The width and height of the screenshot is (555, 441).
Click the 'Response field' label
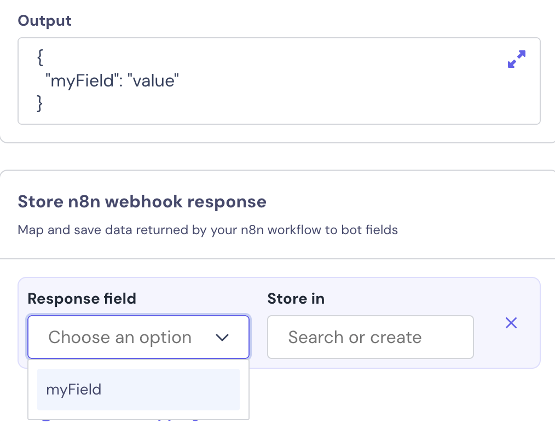coord(82,298)
